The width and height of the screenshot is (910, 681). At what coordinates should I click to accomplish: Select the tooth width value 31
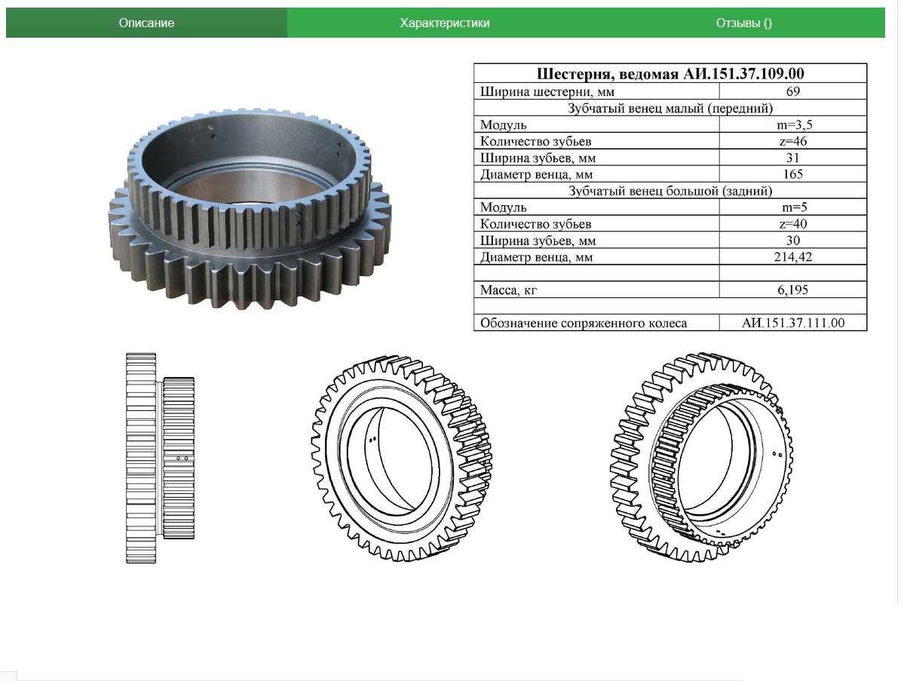pos(792,158)
